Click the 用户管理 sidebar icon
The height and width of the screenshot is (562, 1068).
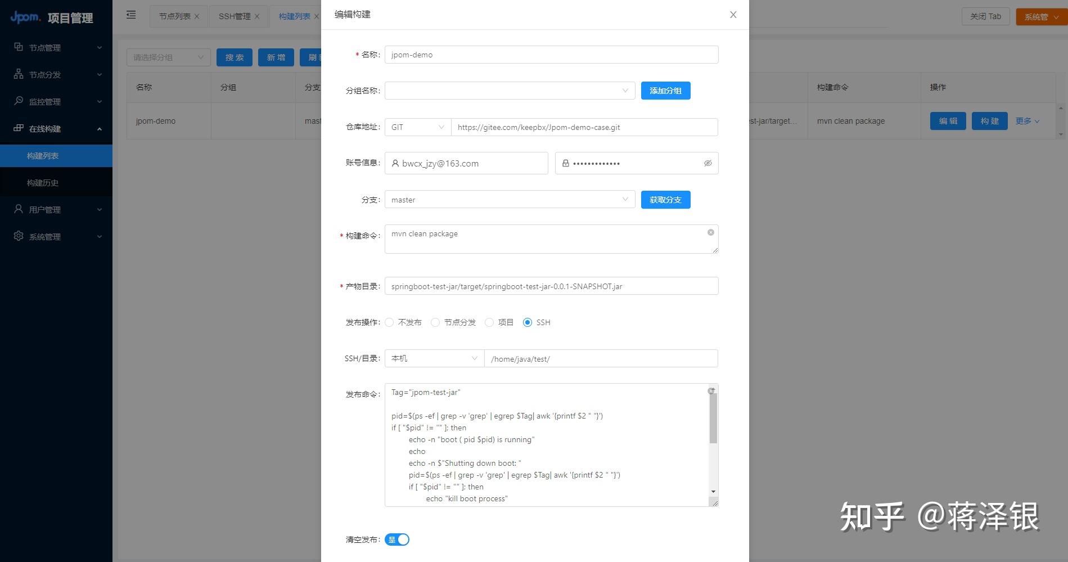click(19, 209)
